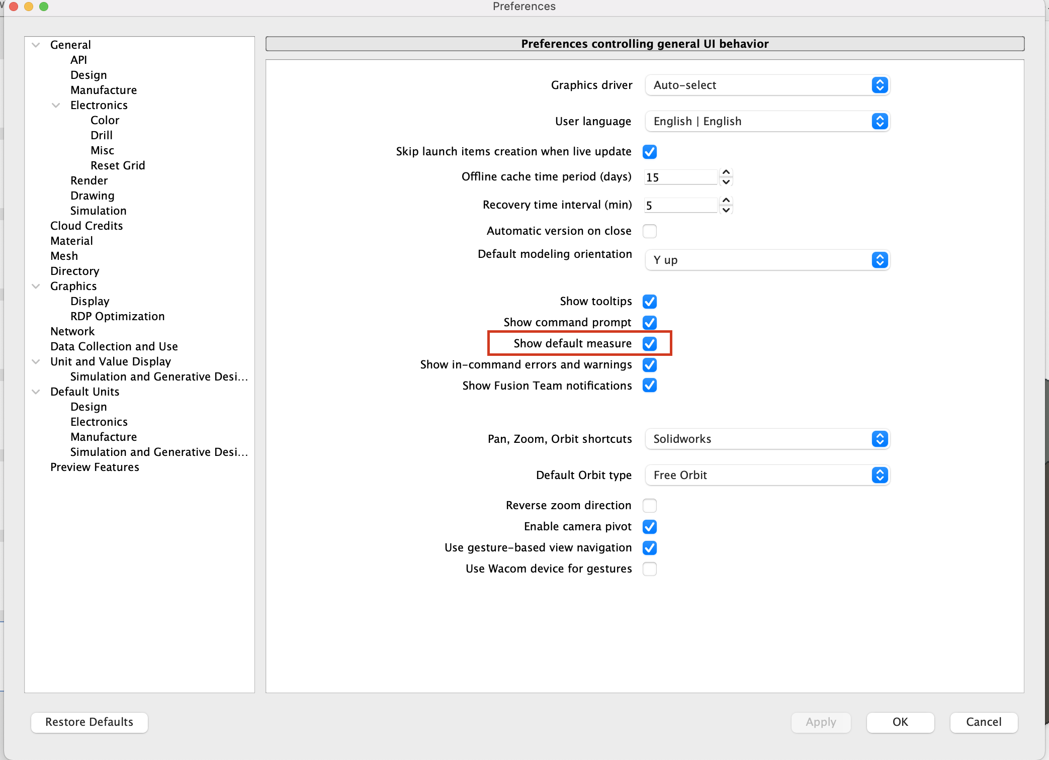This screenshot has height=760, width=1049.
Task: Open RDP Optimization under Graphics
Action: tap(118, 317)
